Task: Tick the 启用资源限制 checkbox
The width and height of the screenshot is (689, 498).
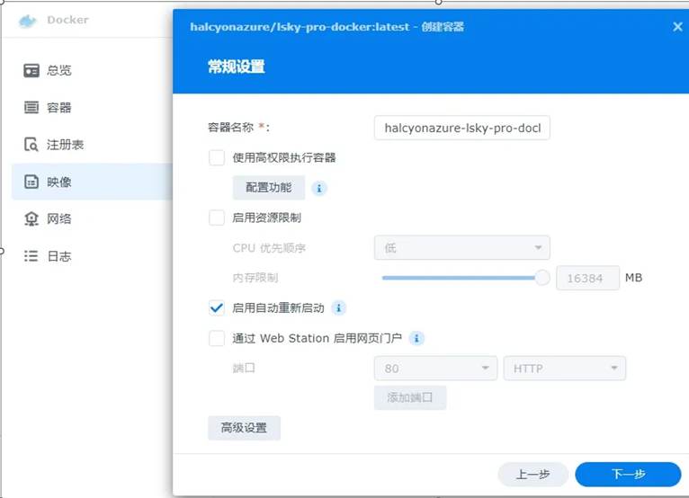Action: pyautogui.click(x=217, y=218)
